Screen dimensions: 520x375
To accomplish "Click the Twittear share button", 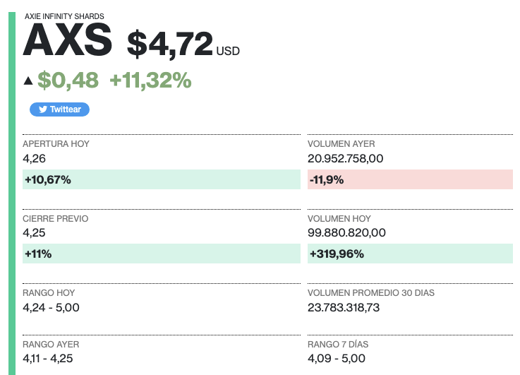I will point(59,109).
